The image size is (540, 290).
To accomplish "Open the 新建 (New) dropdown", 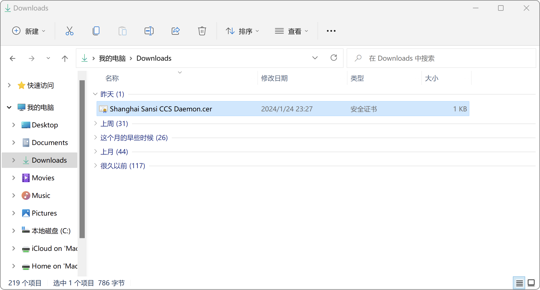I will (29, 31).
